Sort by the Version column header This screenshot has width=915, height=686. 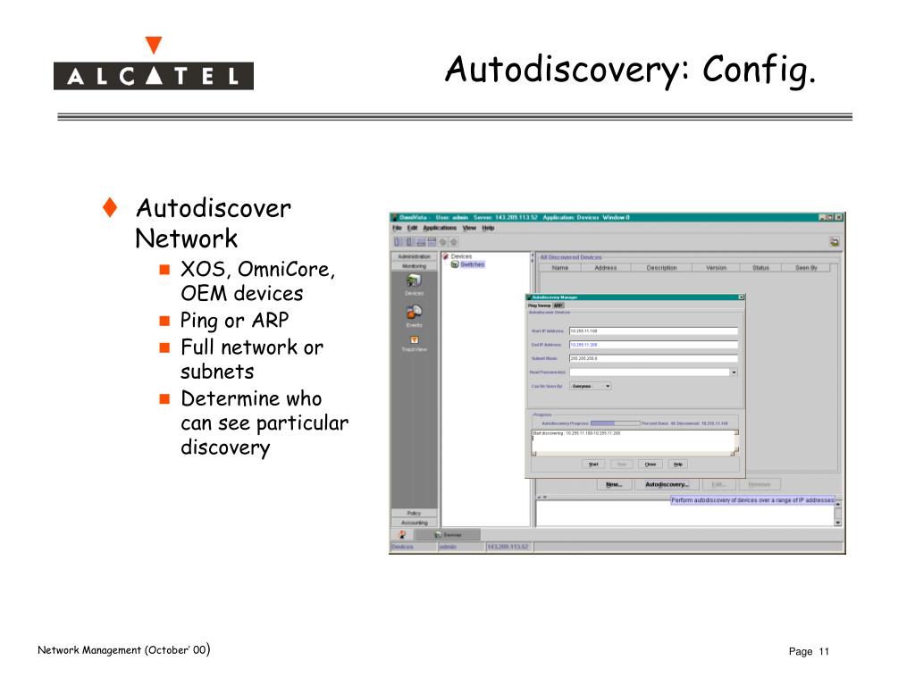point(716,268)
